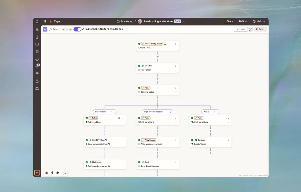301x192 pixels.
Task: Toggle the v1 published version switch
Action: coord(77,29)
